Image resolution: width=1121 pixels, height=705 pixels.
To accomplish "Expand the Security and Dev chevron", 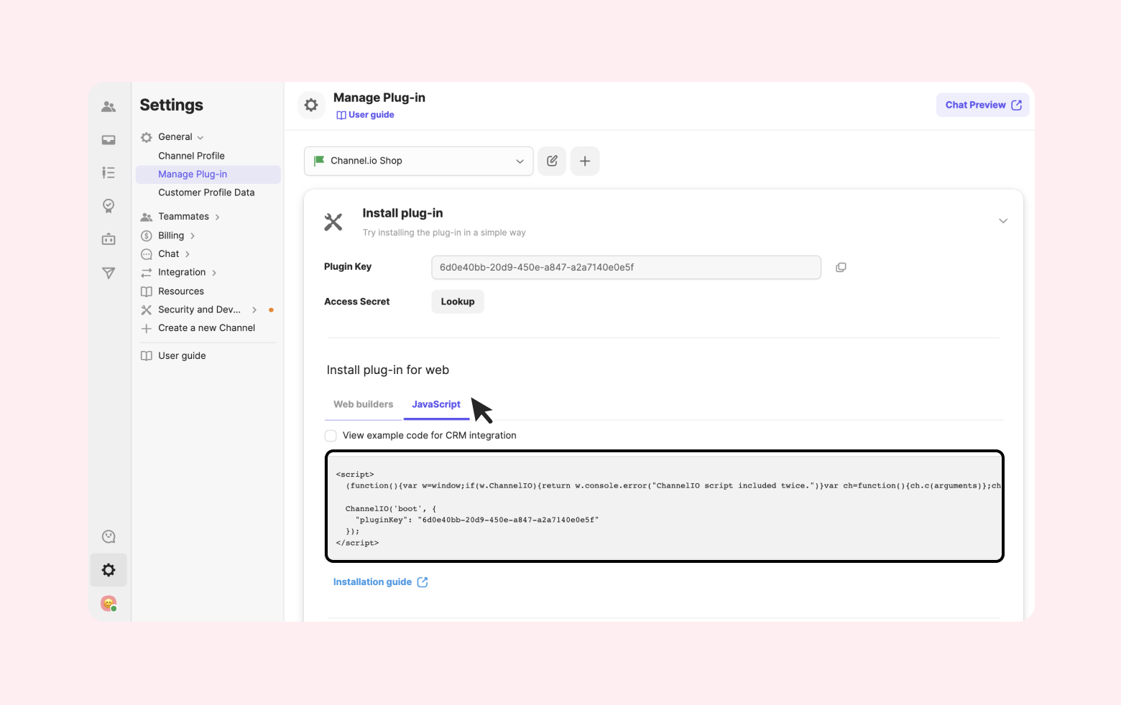I will tap(254, 310).
